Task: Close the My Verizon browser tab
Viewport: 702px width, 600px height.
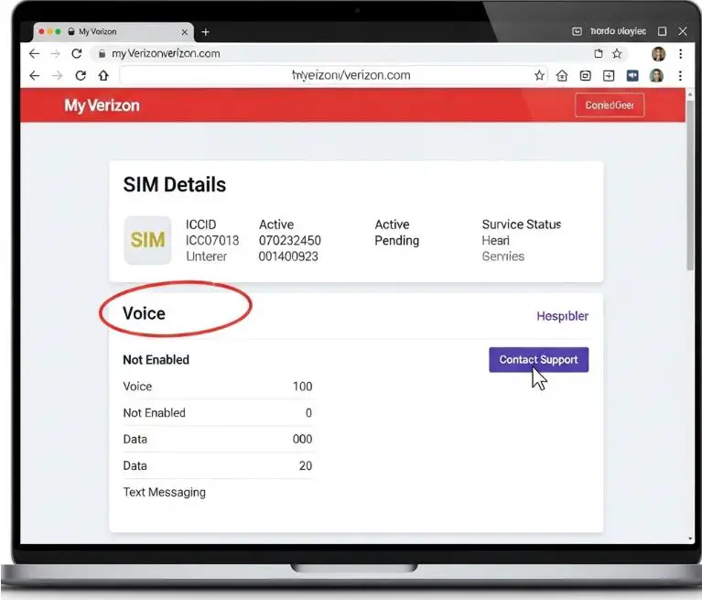Action: tap(185, 32)
